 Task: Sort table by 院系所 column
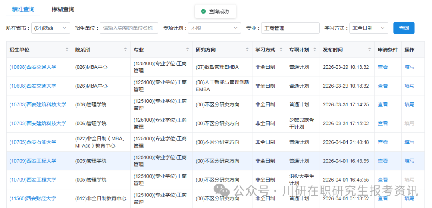(126, 50)
